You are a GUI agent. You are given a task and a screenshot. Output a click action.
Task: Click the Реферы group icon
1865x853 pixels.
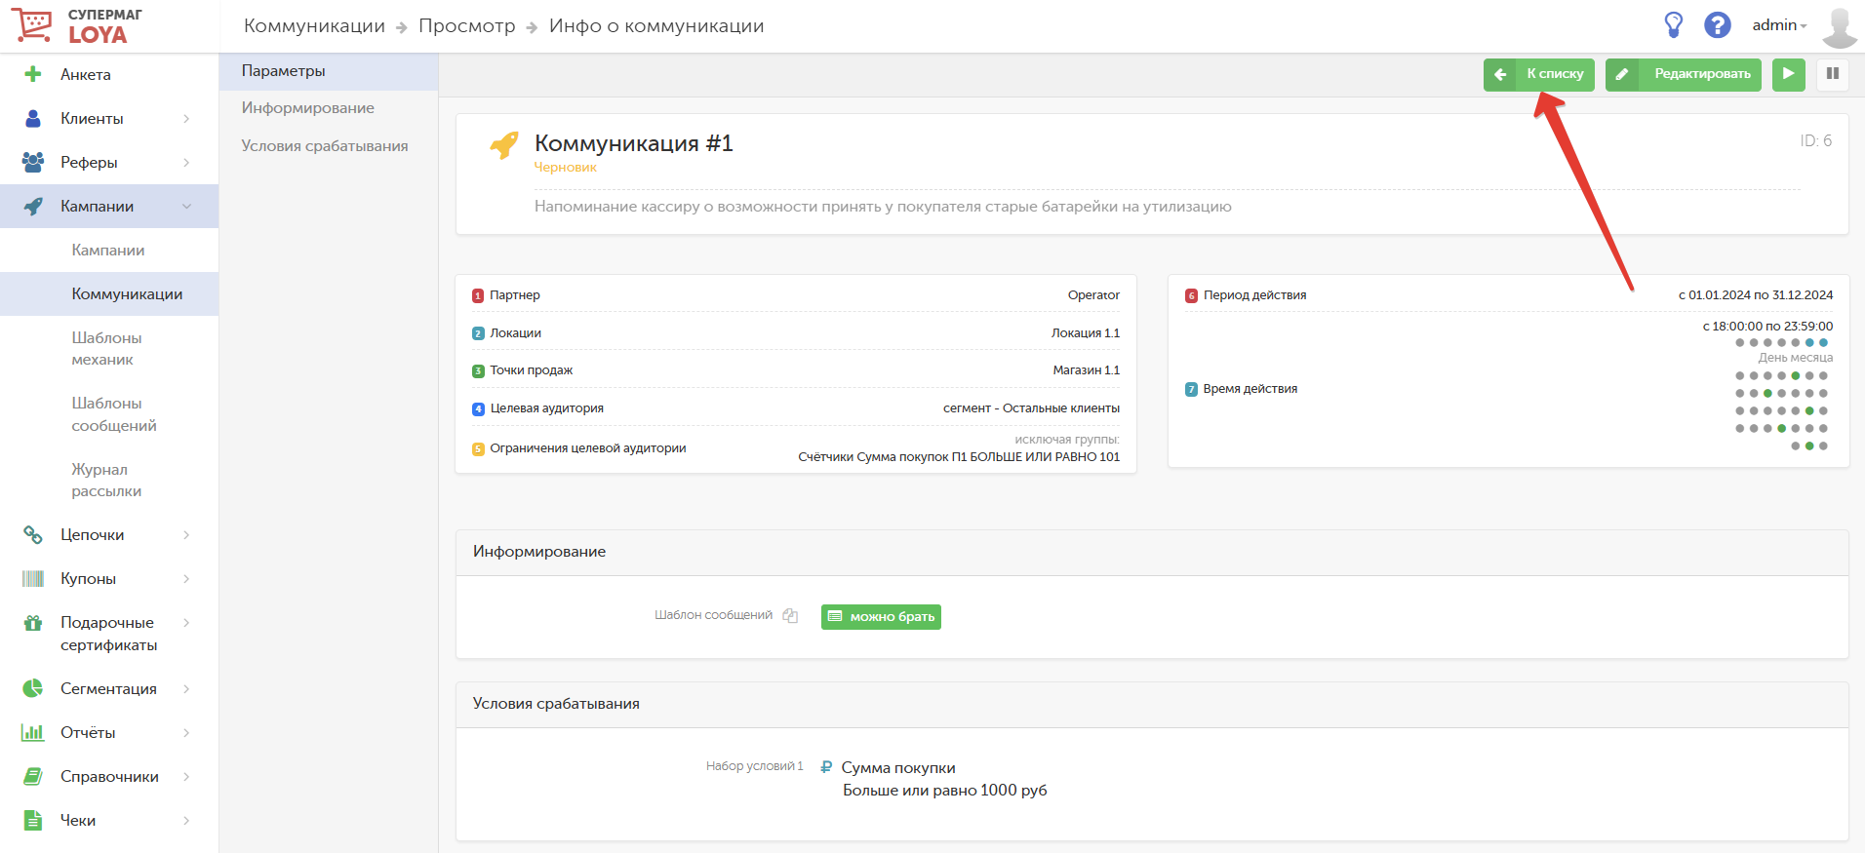(x=33, y=162)
